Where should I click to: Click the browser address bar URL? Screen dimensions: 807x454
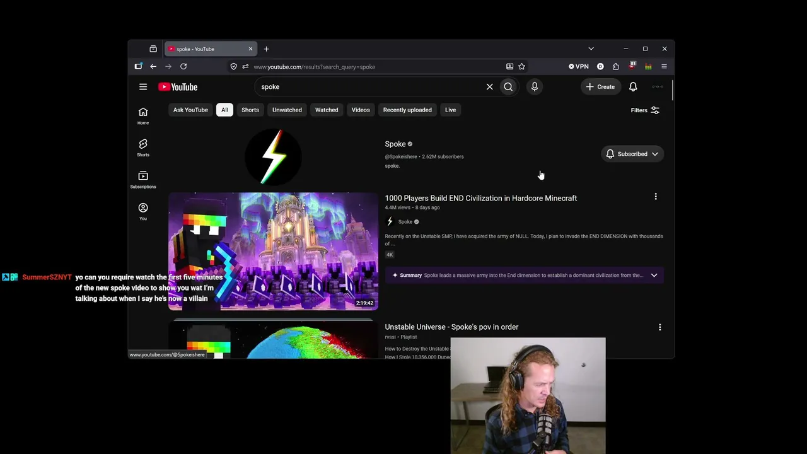(x=315, y=67)
